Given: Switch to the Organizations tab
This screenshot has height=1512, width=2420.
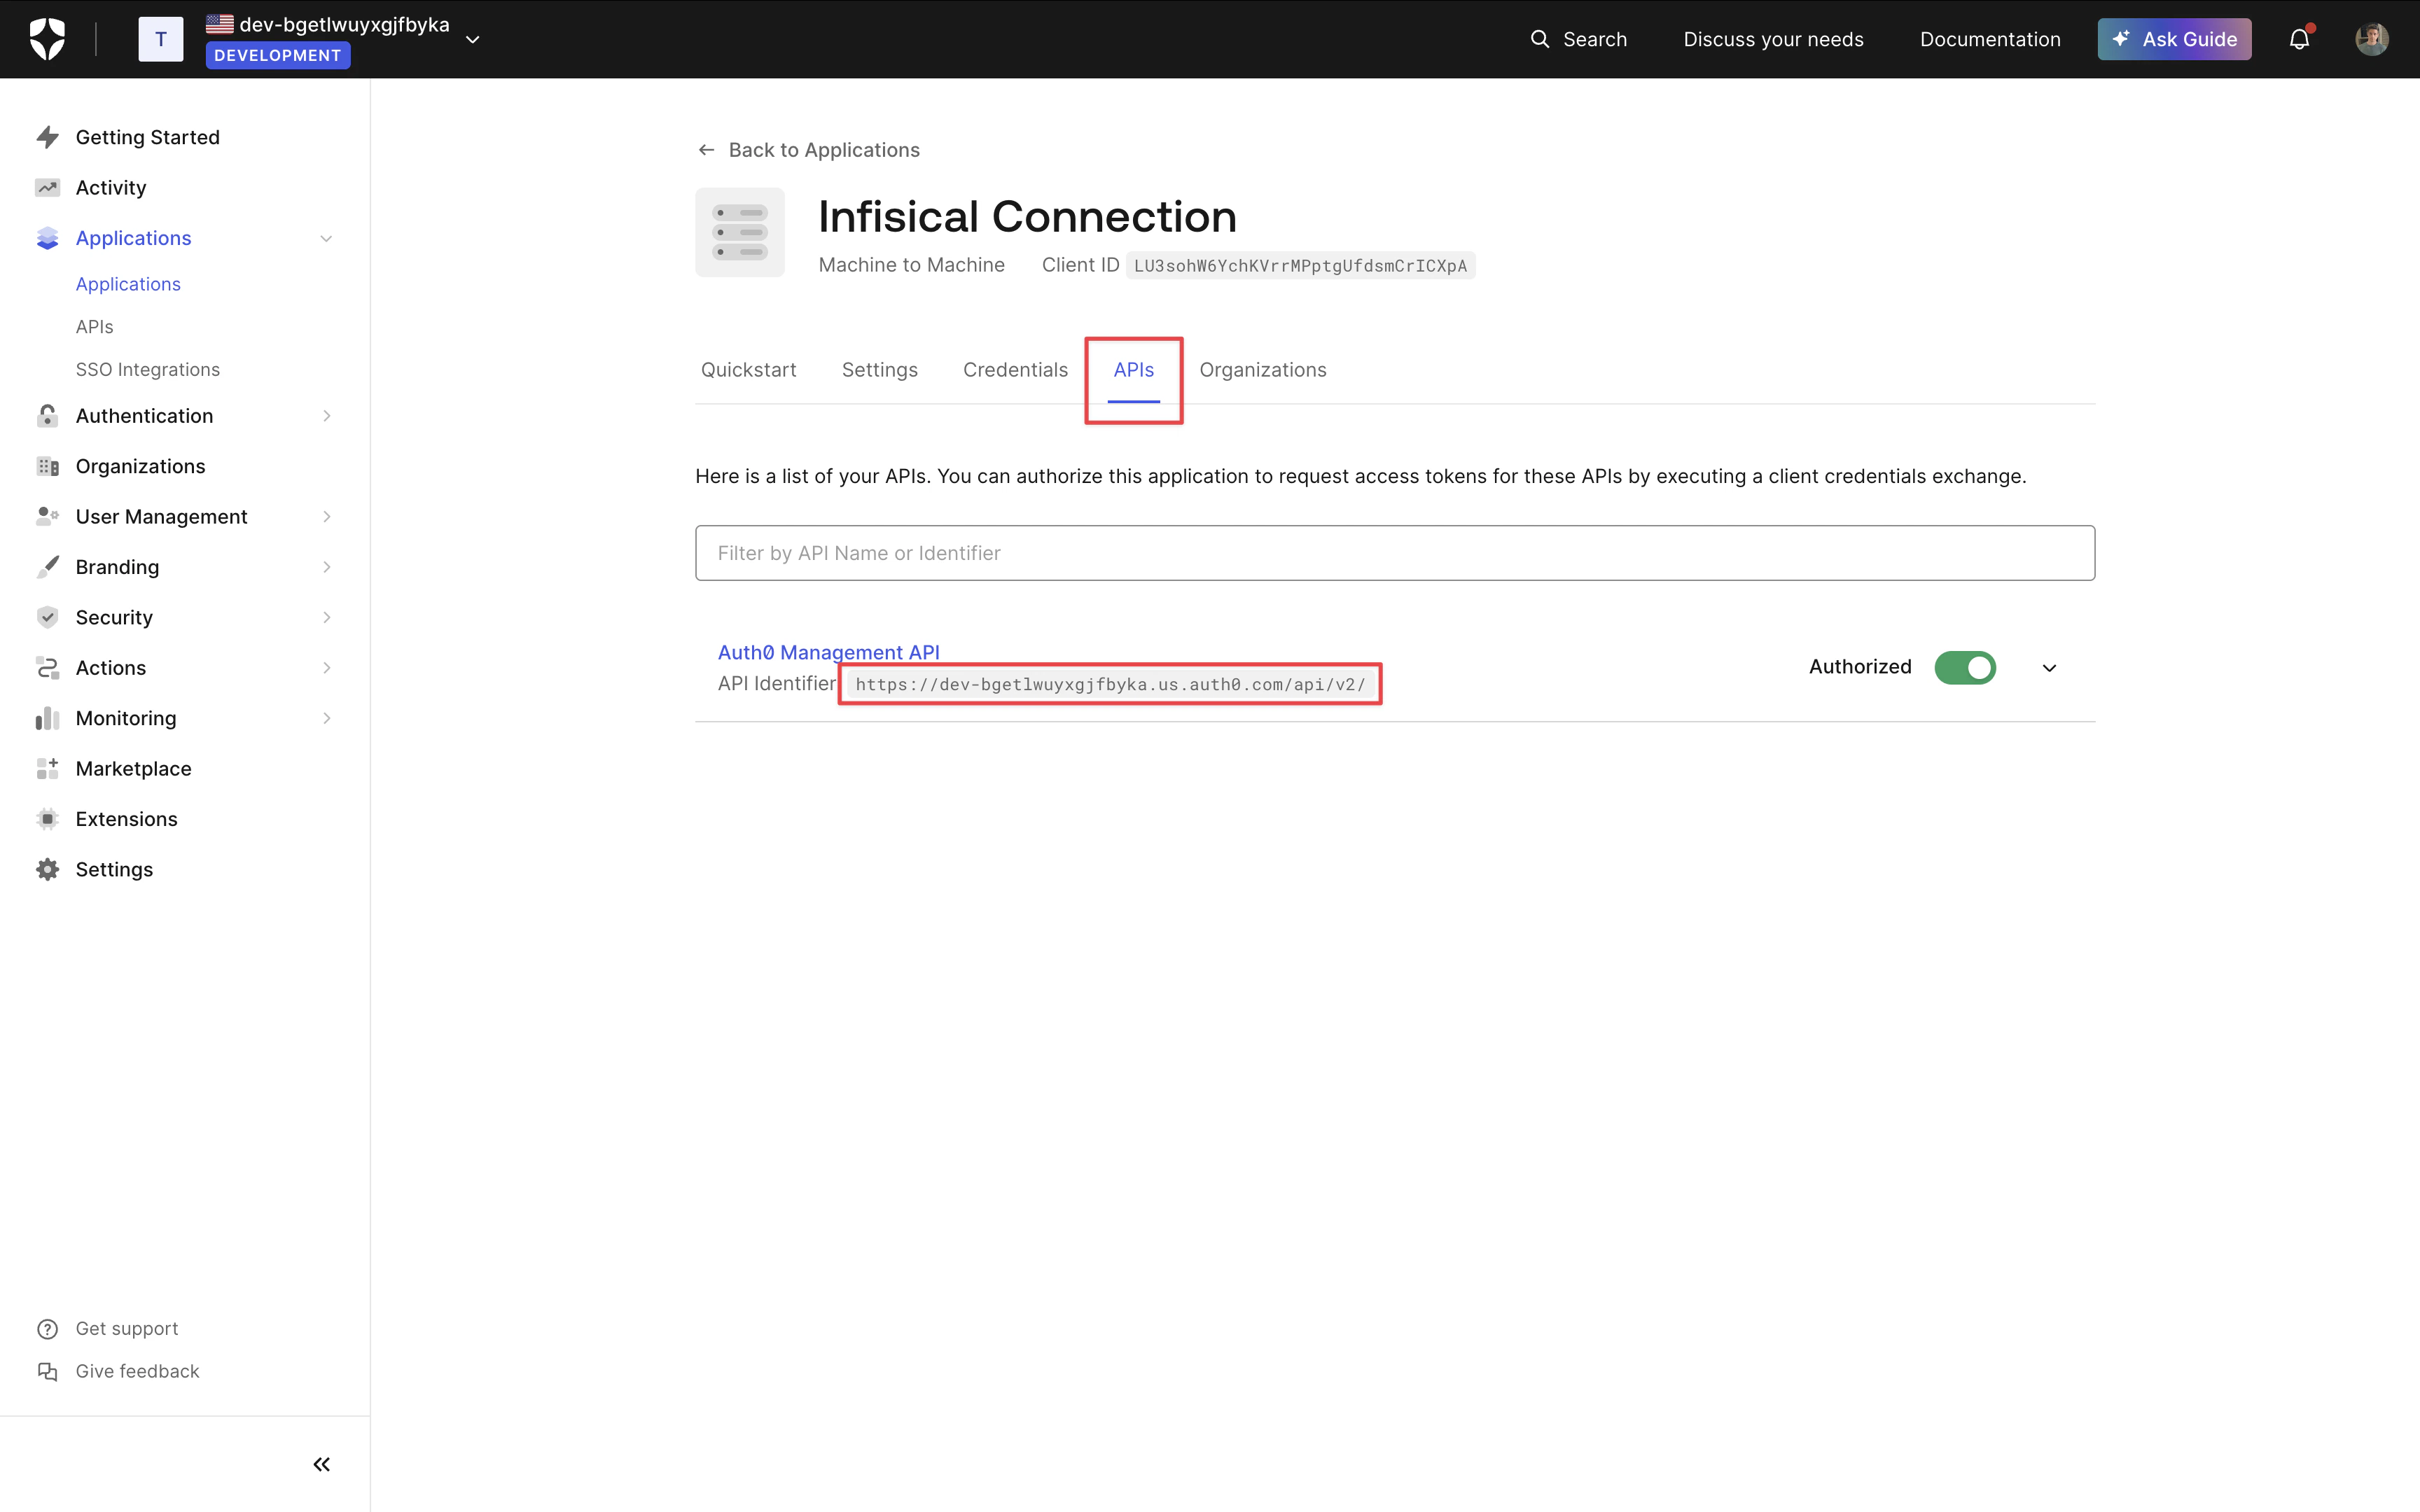Looking at the screenshot, I should coord(1263,370).
